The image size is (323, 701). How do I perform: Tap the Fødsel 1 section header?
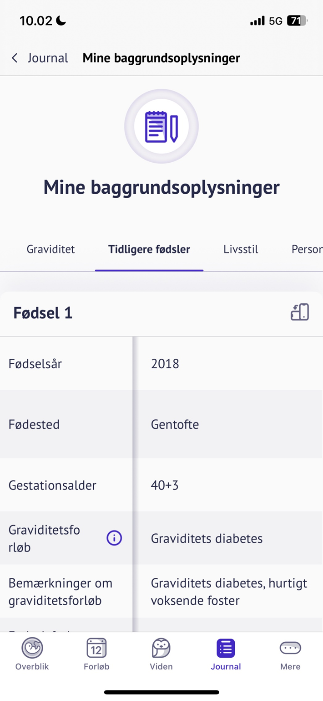pyautogui.click(x=43, y=313)
